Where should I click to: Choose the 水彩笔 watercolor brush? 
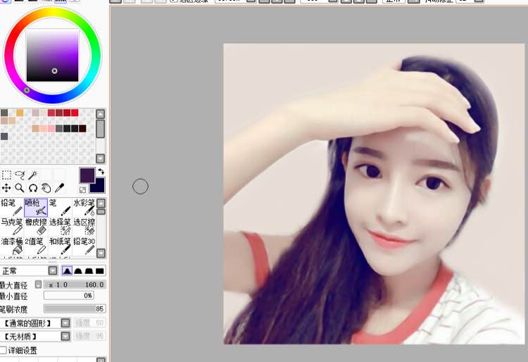pos(84,207)
